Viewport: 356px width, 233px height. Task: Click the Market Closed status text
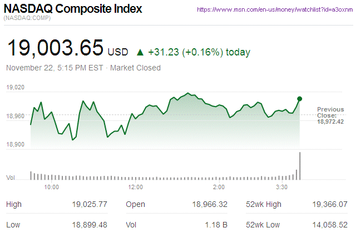[136, 68]
